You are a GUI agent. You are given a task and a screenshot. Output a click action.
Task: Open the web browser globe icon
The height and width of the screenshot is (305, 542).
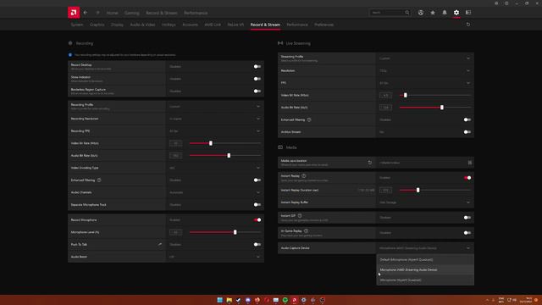click(421, 13)
